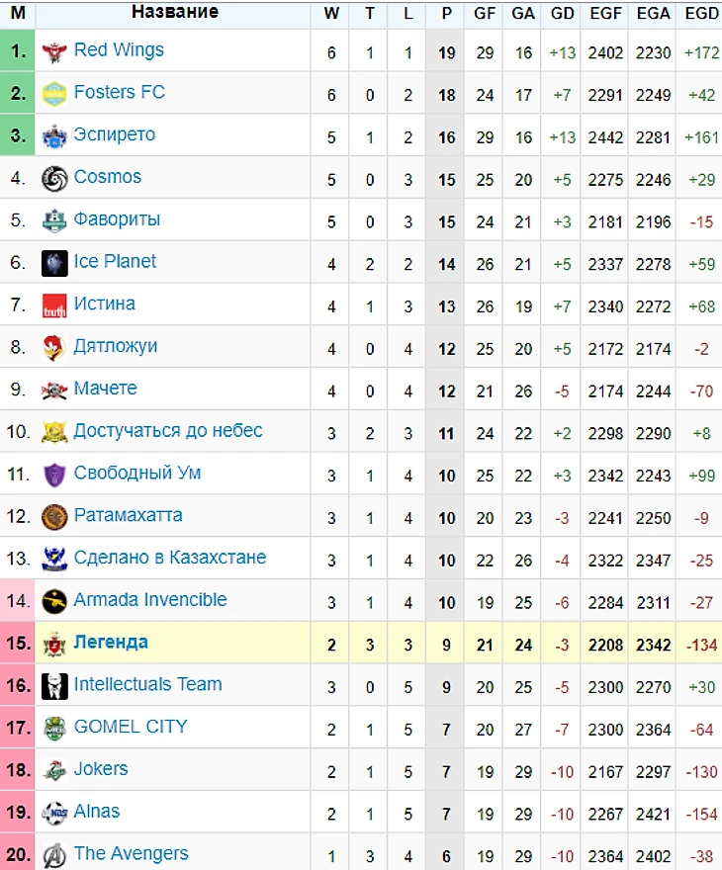The width and height of the screenshot is (722, 870).
Task: Click the Fosters FC team badge
Action: pos(53,94)
